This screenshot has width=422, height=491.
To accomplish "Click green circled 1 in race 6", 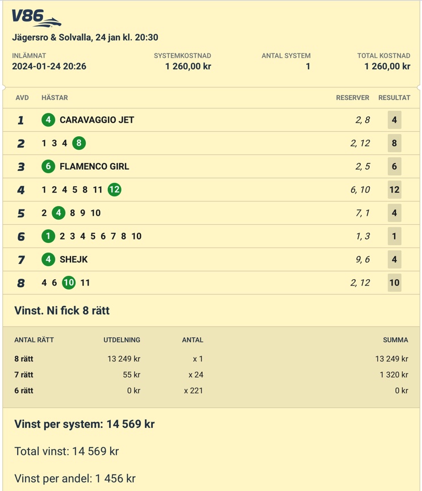I will [x=48, y=236].
